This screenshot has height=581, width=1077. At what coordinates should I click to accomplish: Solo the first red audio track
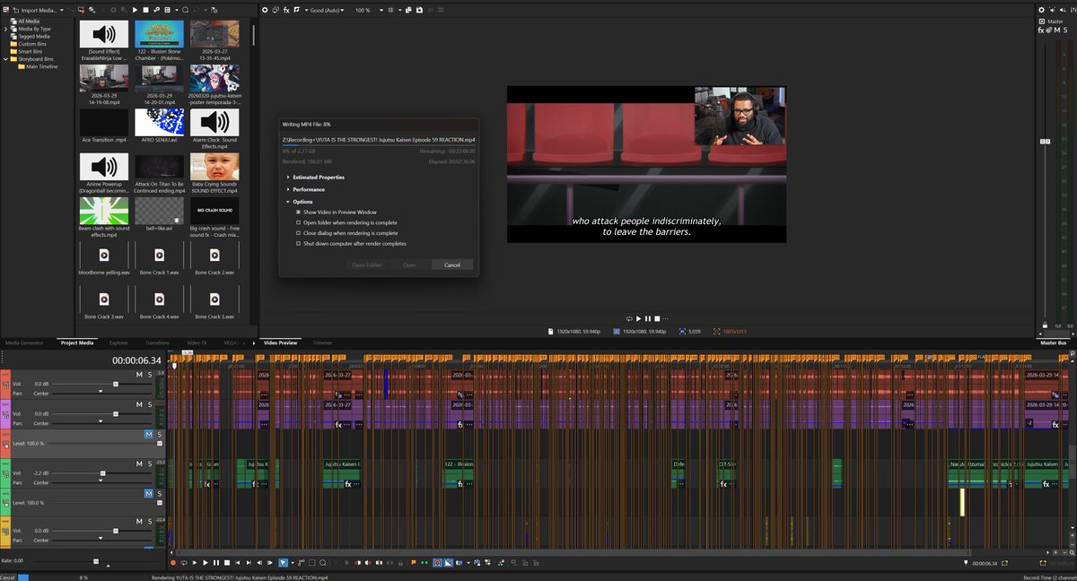click(x=150, y=374)
